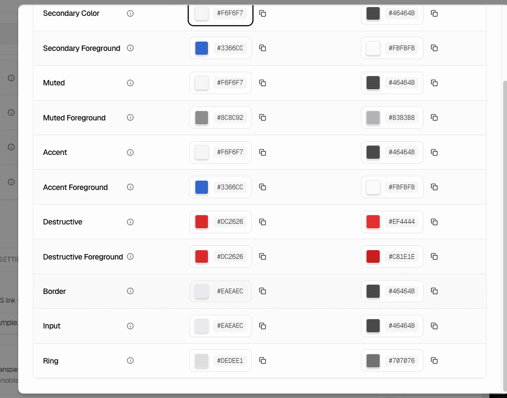This screenshot has width=507, height=398.
Task: View info about the Muted color role
Action: click(130, 83)
